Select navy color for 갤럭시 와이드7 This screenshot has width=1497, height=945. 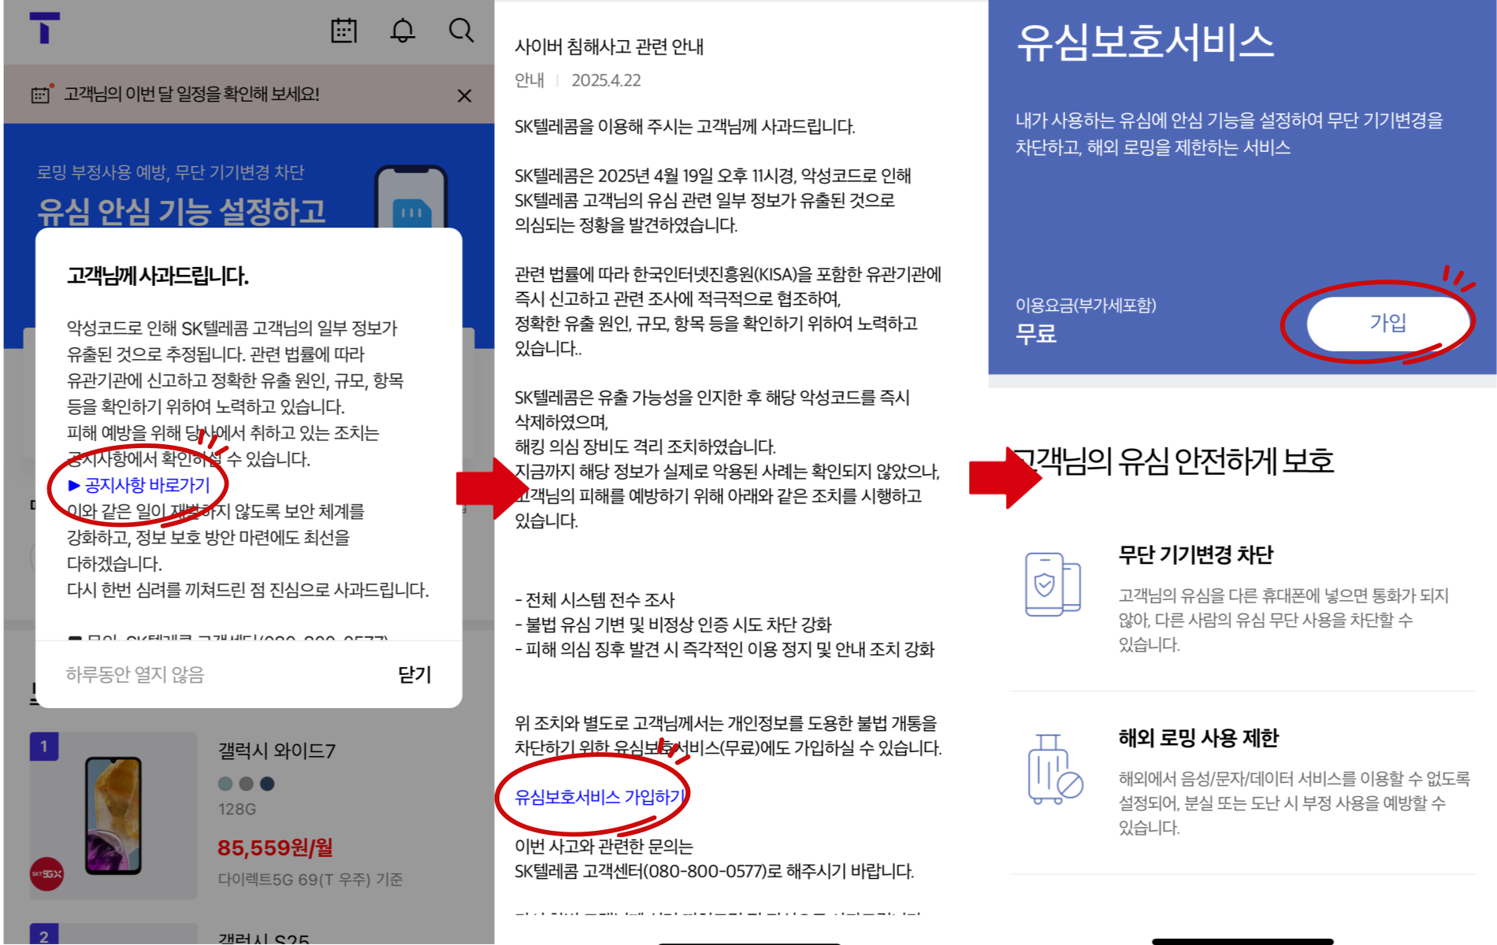(267, 784)
